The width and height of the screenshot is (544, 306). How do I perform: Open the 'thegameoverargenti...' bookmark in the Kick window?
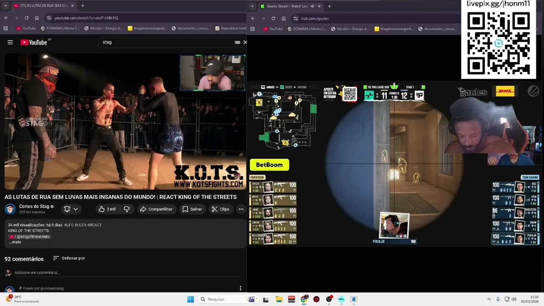[394, 28]
